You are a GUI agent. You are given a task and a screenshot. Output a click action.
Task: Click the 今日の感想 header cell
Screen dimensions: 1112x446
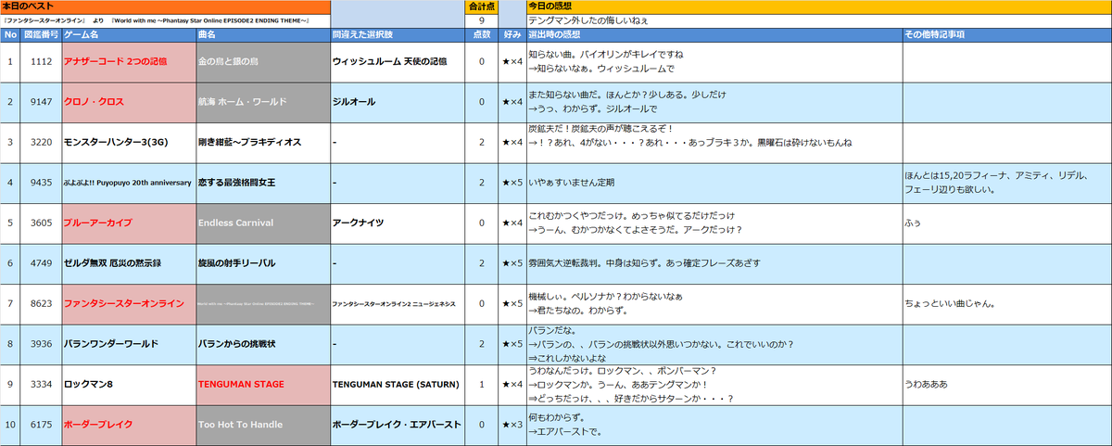pyautogui.click(x=818, y=6)
